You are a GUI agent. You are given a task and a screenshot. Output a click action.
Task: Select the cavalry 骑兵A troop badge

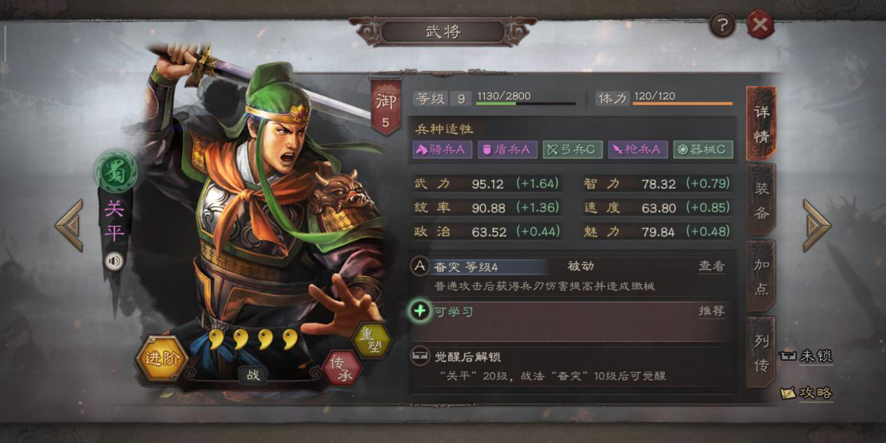pos(441,150)
